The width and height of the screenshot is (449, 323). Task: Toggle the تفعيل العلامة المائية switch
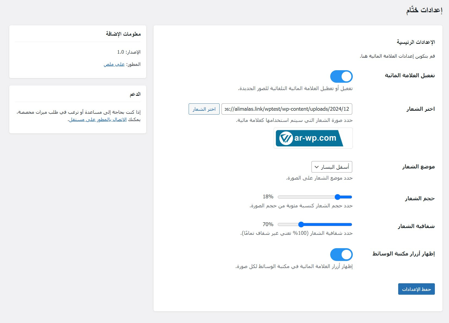click(341, 76)
